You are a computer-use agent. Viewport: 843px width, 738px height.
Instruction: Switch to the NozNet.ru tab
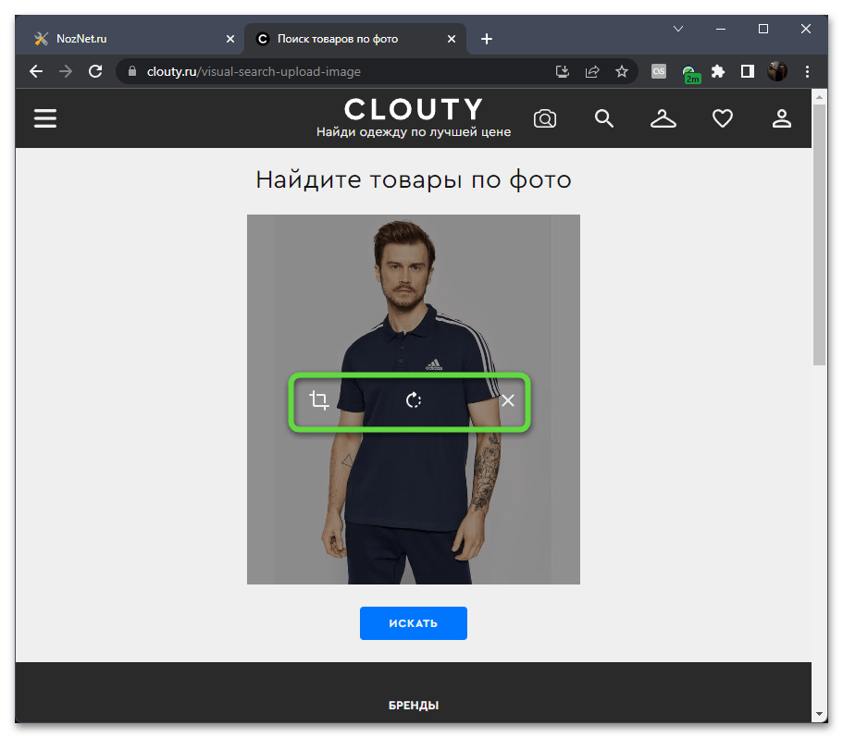[129, 39]
